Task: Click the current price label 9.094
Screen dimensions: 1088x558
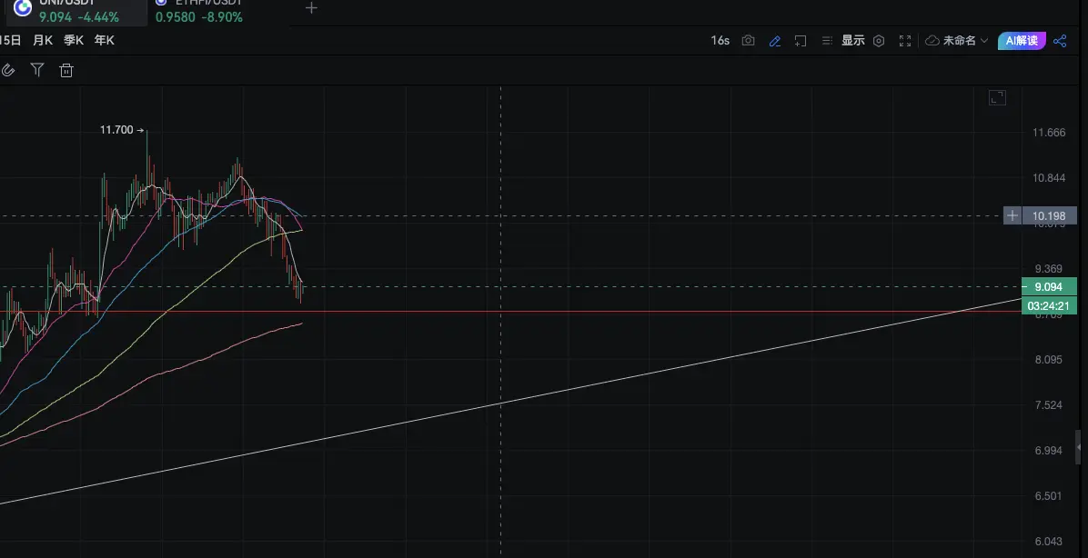Action: point(1049,286)
